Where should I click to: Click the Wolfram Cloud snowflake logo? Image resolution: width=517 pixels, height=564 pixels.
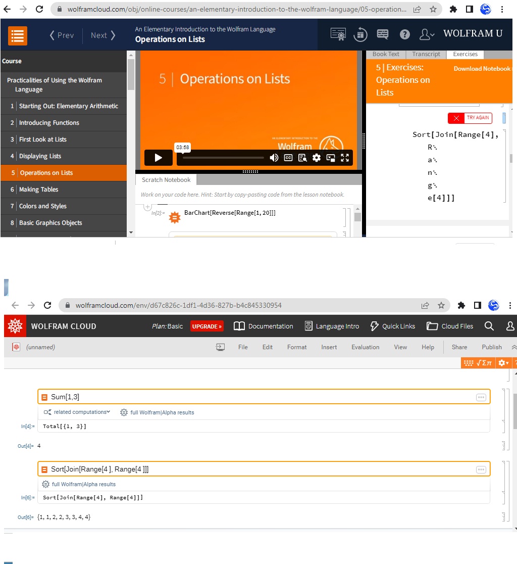(15, 326)
